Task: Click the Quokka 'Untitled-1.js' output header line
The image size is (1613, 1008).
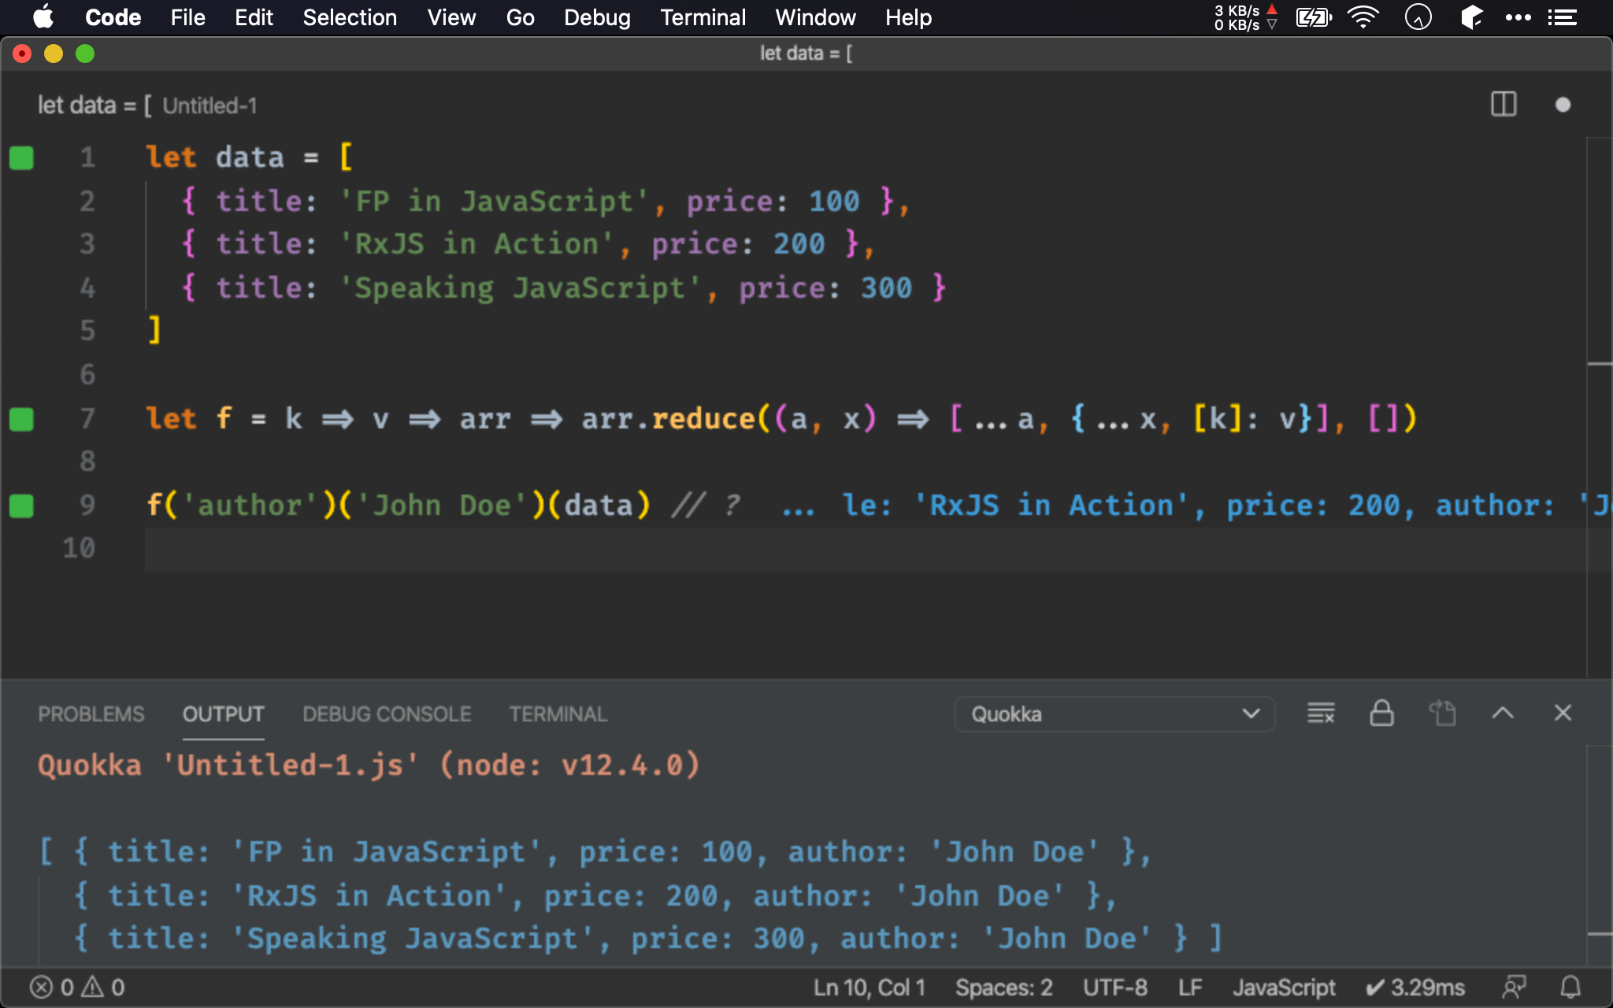Action: (x=369, y=765)
